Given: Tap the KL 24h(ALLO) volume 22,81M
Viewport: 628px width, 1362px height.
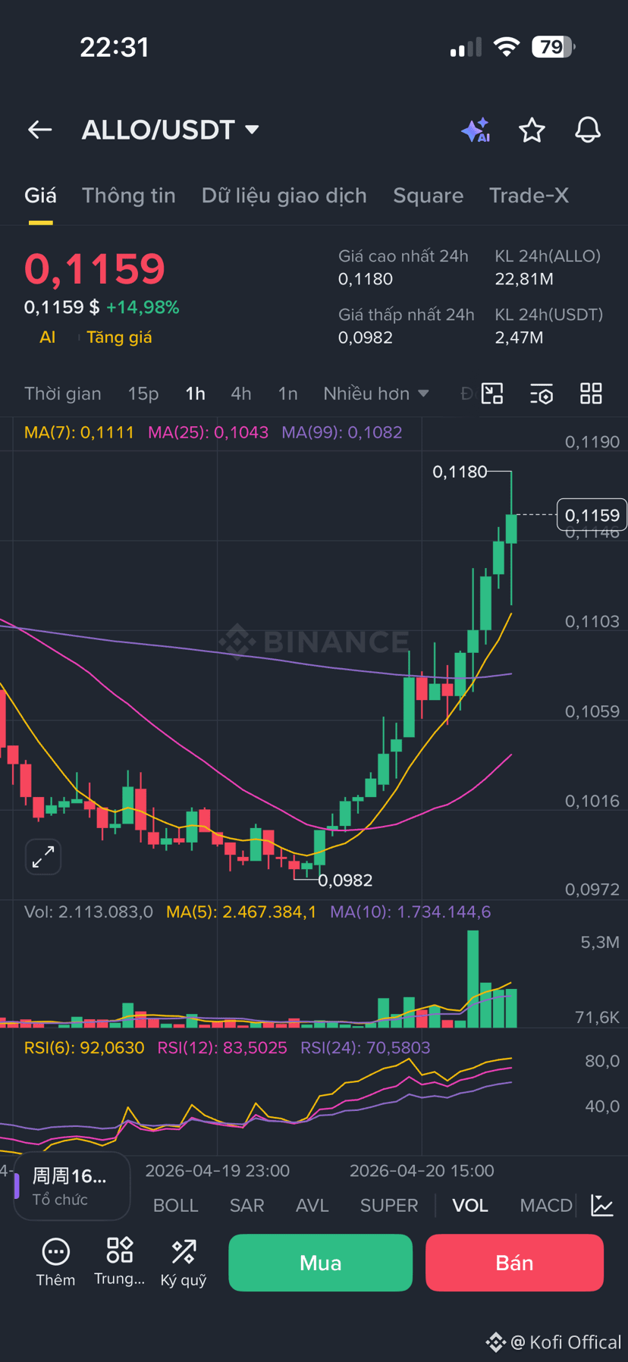Looking at the screenshot, I should 524,279.
